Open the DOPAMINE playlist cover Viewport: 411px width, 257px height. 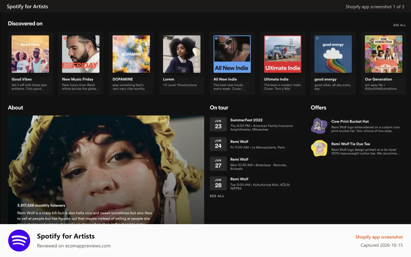coord(131,54)
